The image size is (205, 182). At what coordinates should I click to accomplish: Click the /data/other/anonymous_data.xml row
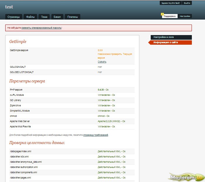[x=72, y=162]
